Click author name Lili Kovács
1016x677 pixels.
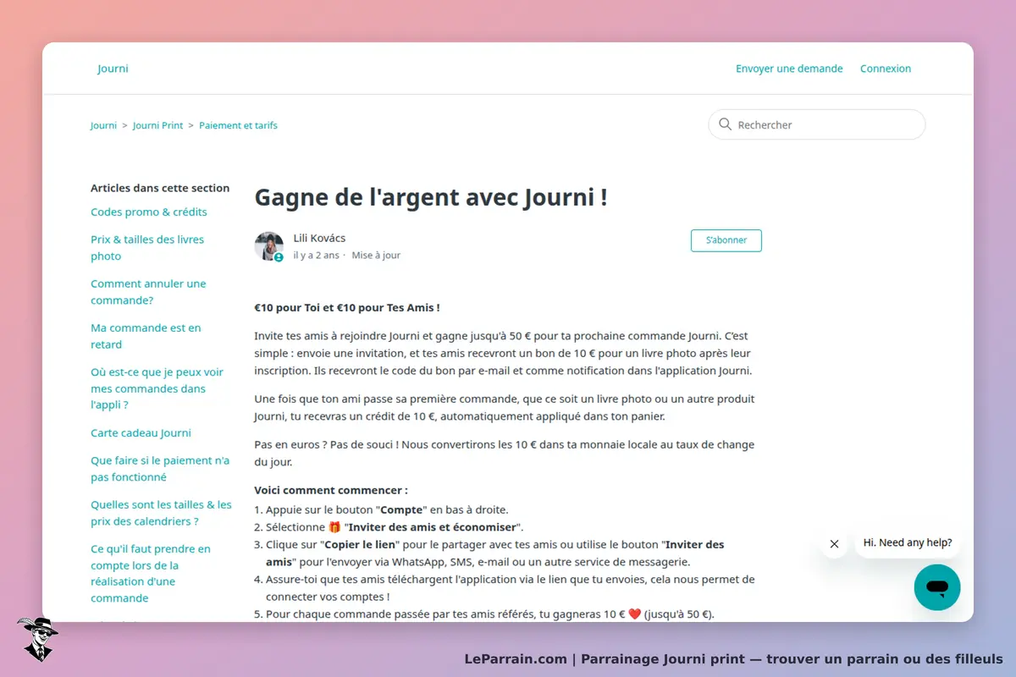point(319,238)
